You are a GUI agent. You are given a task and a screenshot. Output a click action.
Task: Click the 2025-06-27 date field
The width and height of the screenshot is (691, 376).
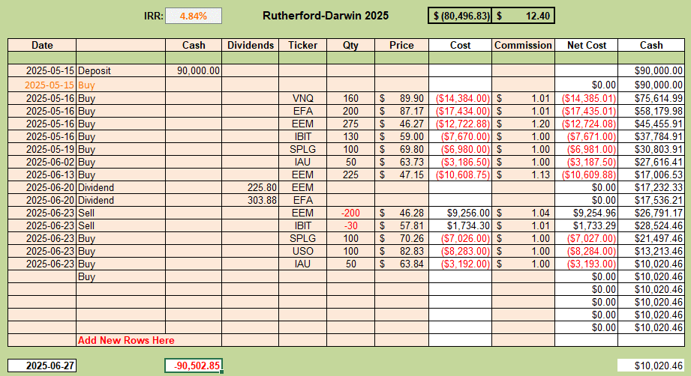42,366
